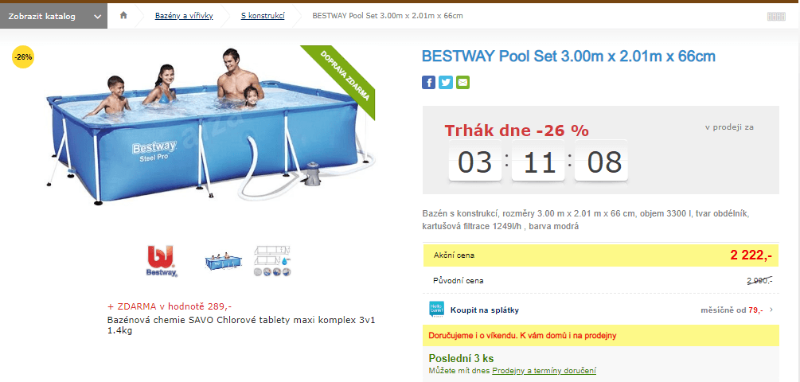Share product on Twitter
The image size is (800, 382).
click(x=446, y=82)
